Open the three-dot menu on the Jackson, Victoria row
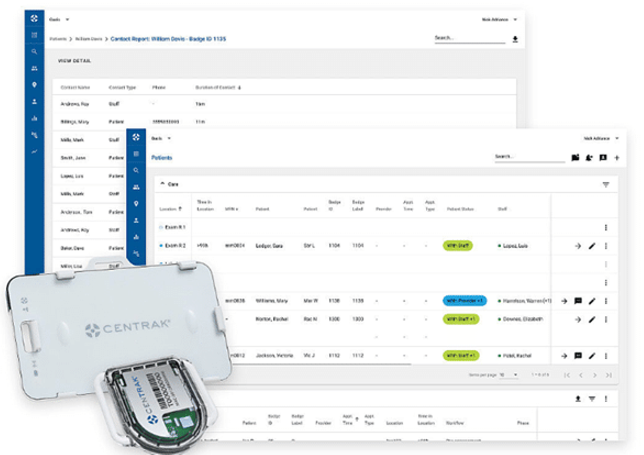644x455 pixels. click(x=606, y=356)
